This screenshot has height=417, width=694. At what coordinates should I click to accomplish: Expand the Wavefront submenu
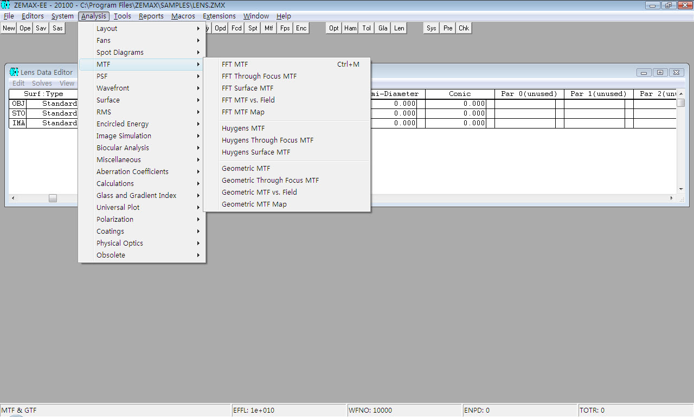pyautogui.click(x=142, y=88)
